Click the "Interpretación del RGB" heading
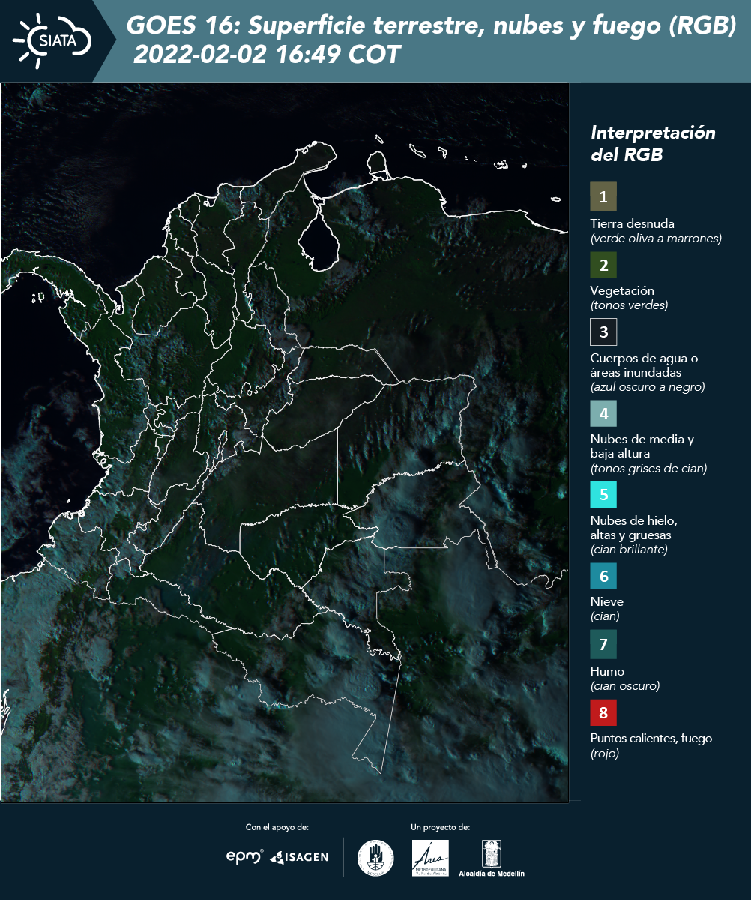Image resolution: width=751 pixels, height=900 pixels. pos(653,144)
